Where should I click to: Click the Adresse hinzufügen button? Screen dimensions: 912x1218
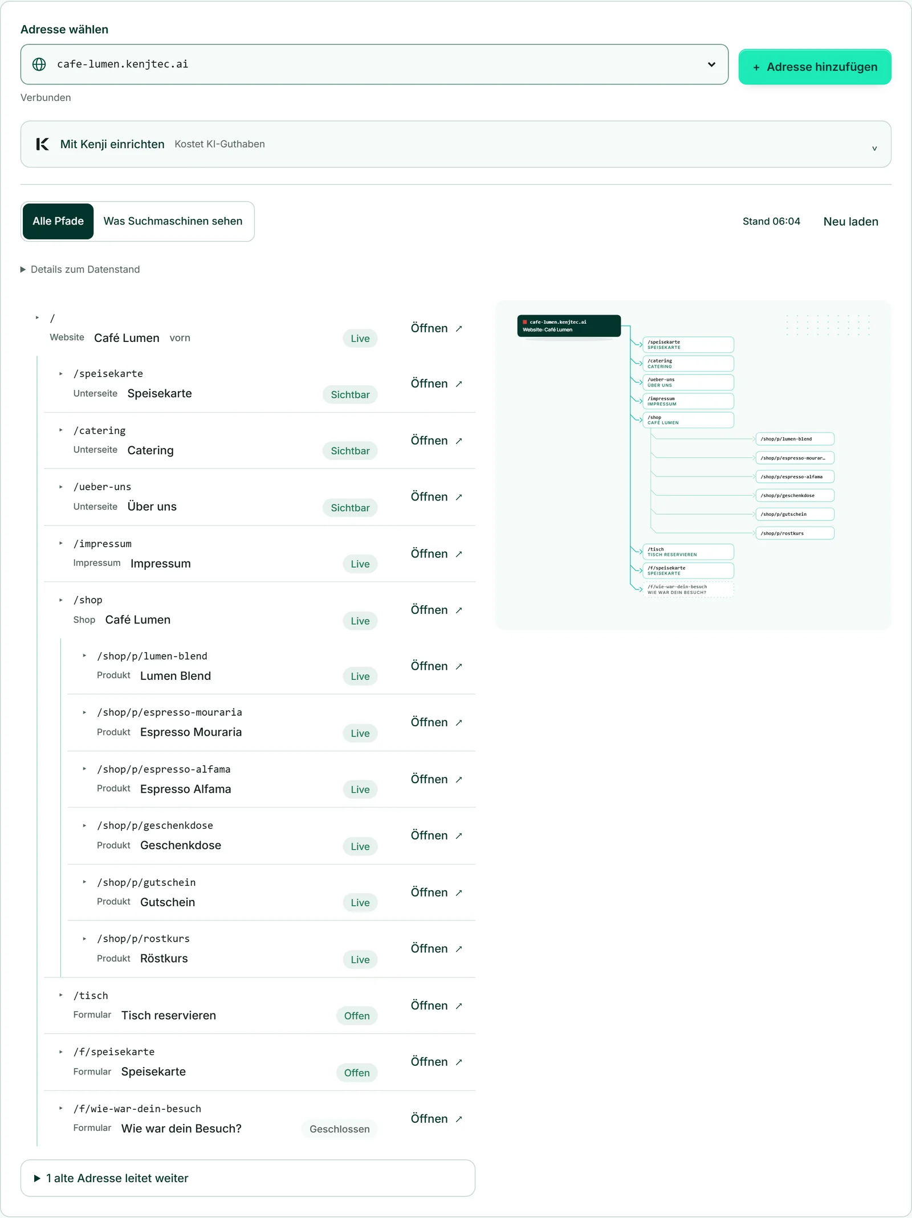coord(815,67)
